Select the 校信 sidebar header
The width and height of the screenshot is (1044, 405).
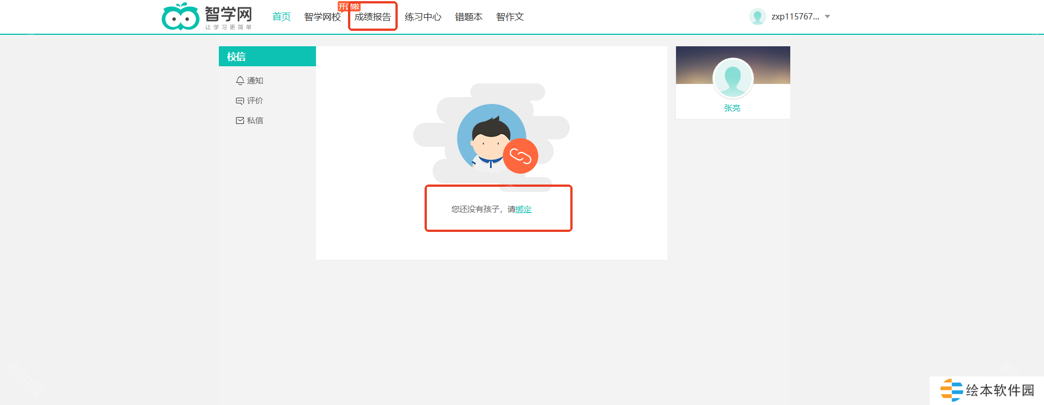tap(237, 57)
